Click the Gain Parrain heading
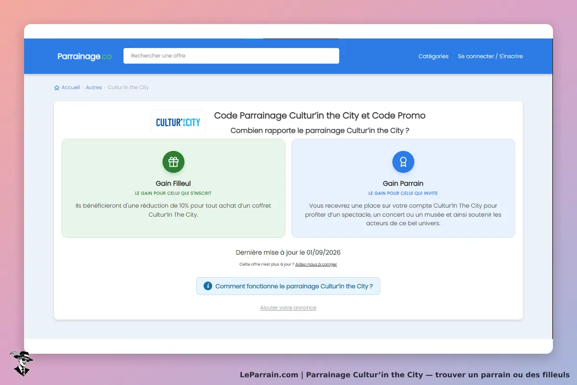The width and height of the screenshot is (577, 385). pos(403,183)
